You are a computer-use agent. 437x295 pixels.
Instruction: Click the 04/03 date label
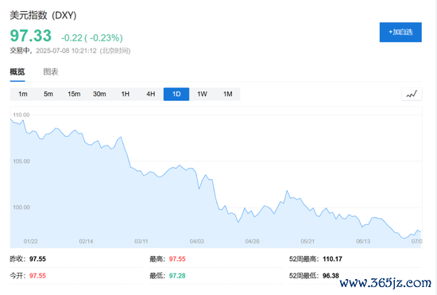197,241
